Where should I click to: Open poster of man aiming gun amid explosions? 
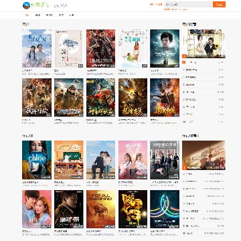coord(165,97)
